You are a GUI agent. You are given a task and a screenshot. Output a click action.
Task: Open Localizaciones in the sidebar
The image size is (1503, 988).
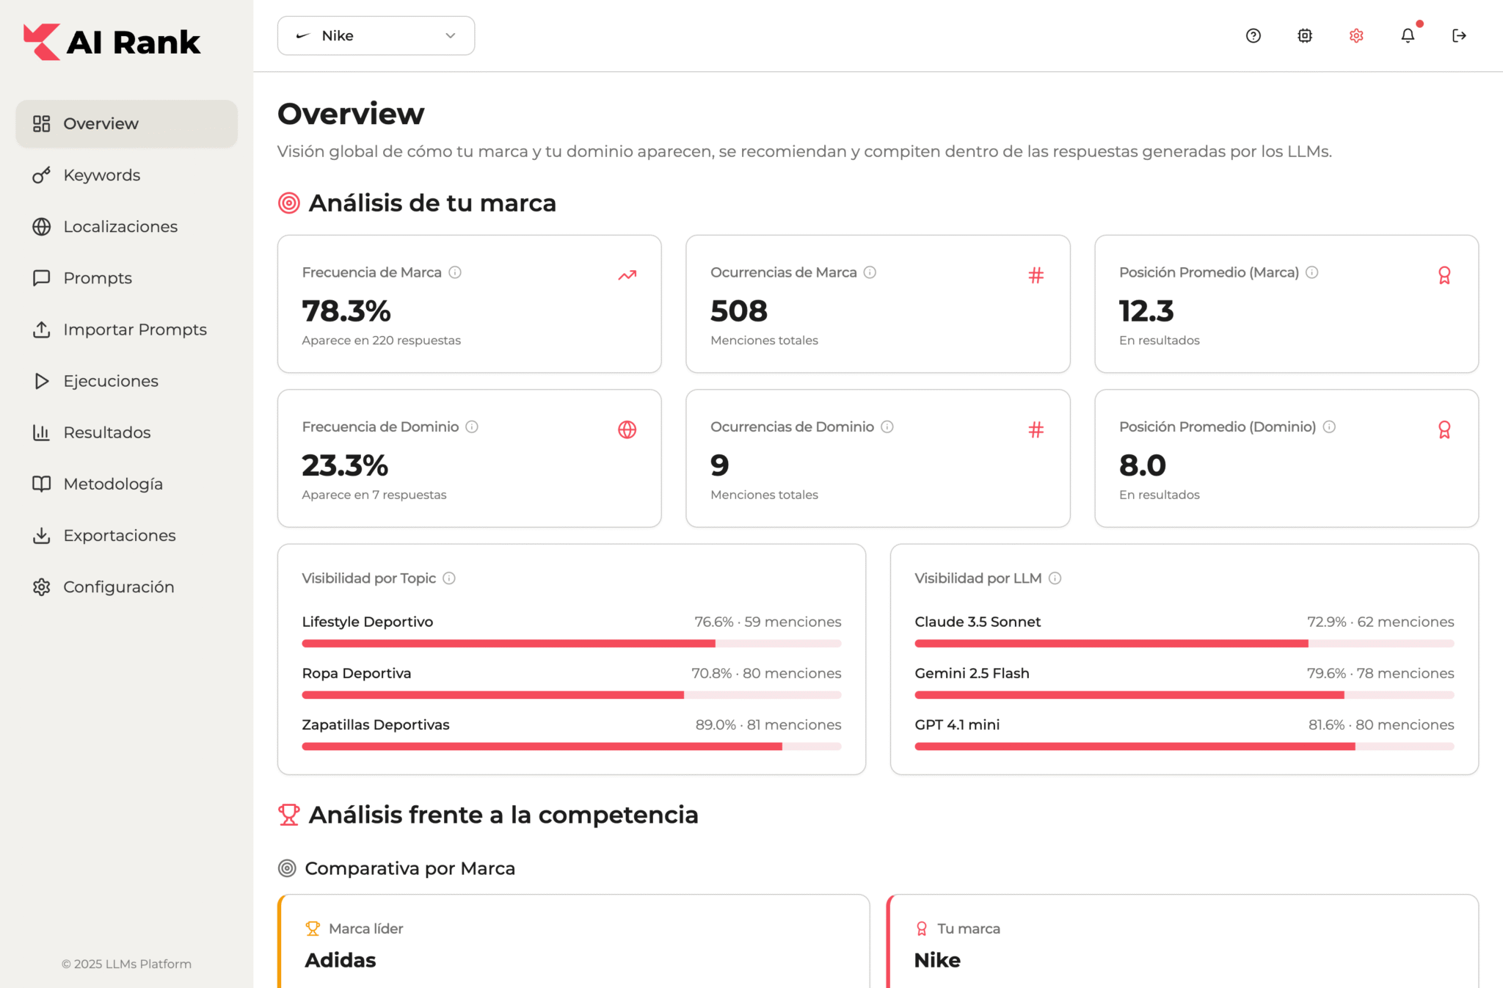126,226
